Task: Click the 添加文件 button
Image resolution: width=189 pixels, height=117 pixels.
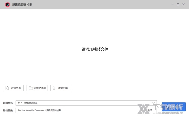Action: (x=13, y=88)
